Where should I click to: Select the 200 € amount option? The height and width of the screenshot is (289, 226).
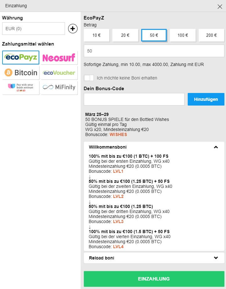click(211, 35)
